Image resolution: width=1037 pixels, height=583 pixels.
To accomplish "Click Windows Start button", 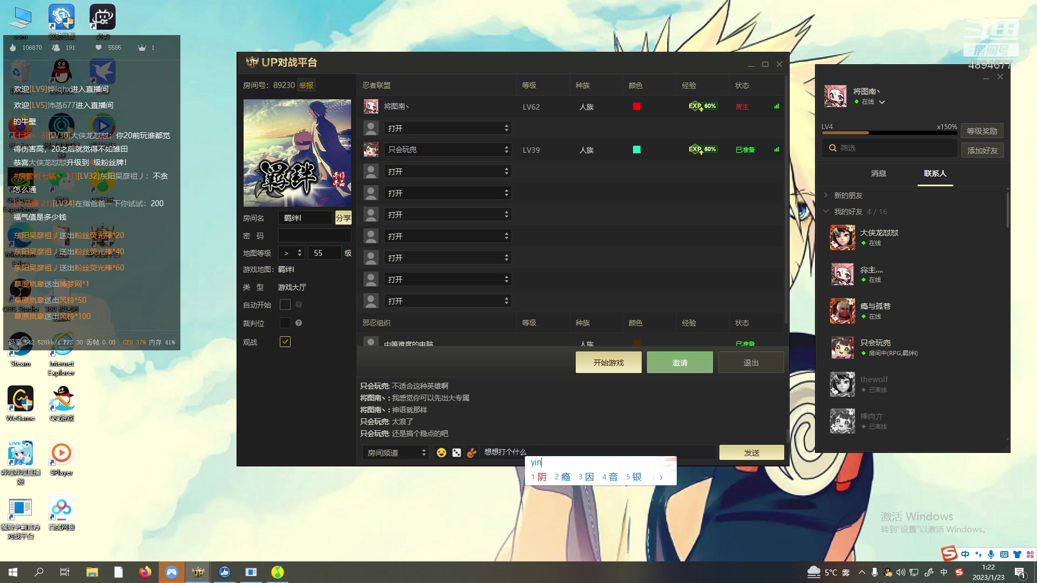I will 13,572.
